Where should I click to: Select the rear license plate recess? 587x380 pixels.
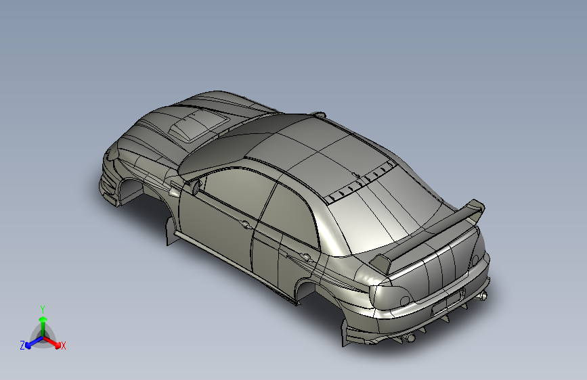pyautogui.click(x=447, y=302)
